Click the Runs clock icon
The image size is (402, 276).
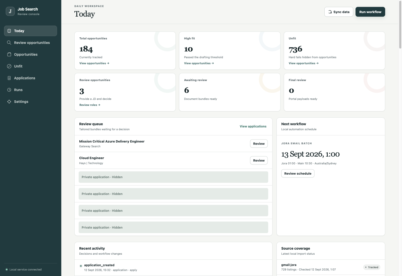pyautogui.click(x=9, y=90)
